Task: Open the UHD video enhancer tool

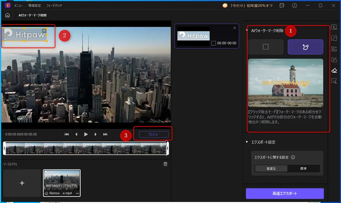Action: coord(334,28)
